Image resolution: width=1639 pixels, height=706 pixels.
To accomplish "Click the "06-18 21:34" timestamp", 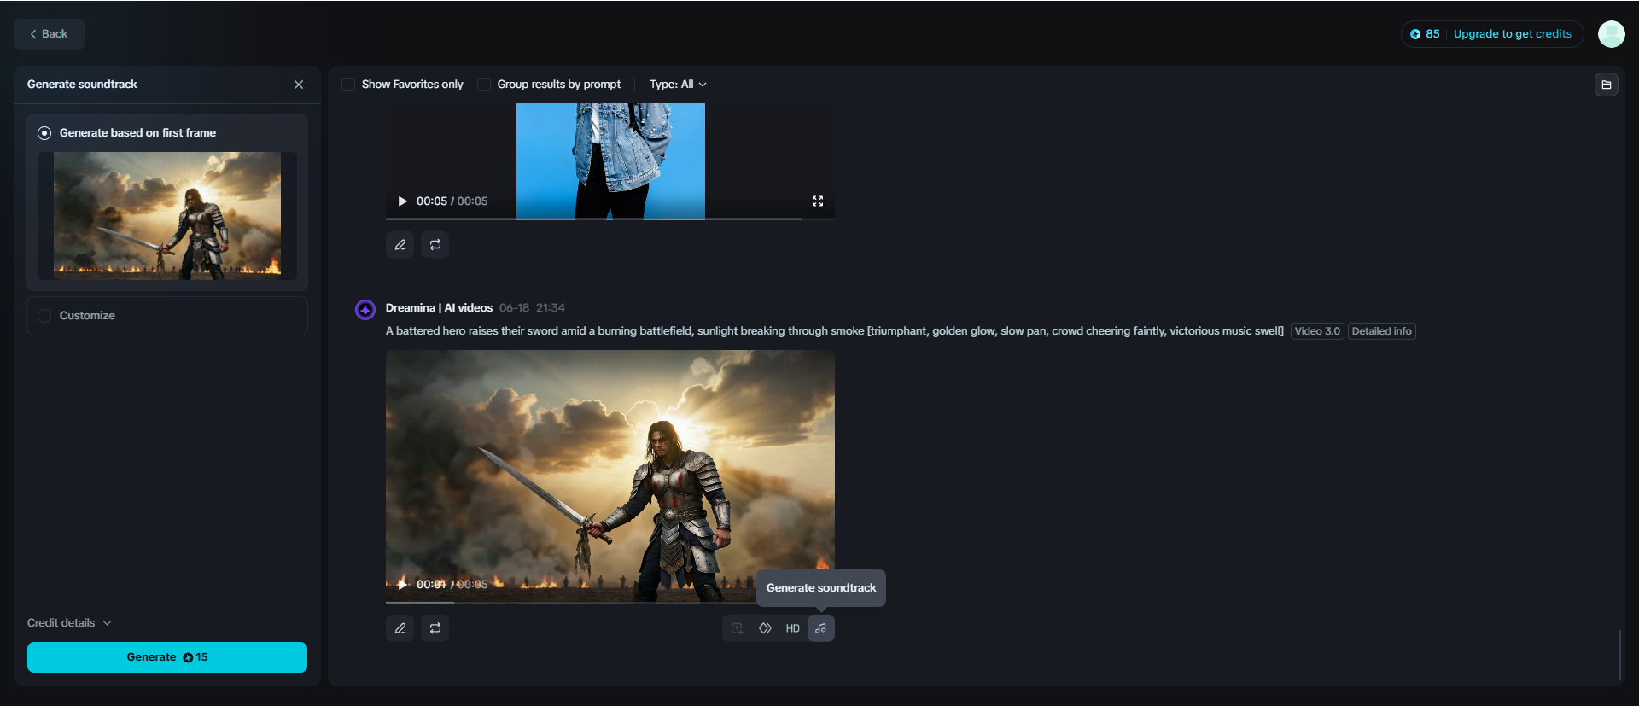I will pyautogui.click(x=532, y=308).
